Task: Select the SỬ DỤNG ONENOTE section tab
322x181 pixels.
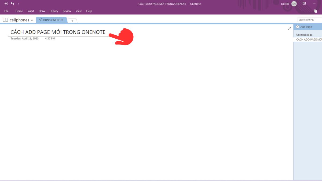Action: [51, 20]
